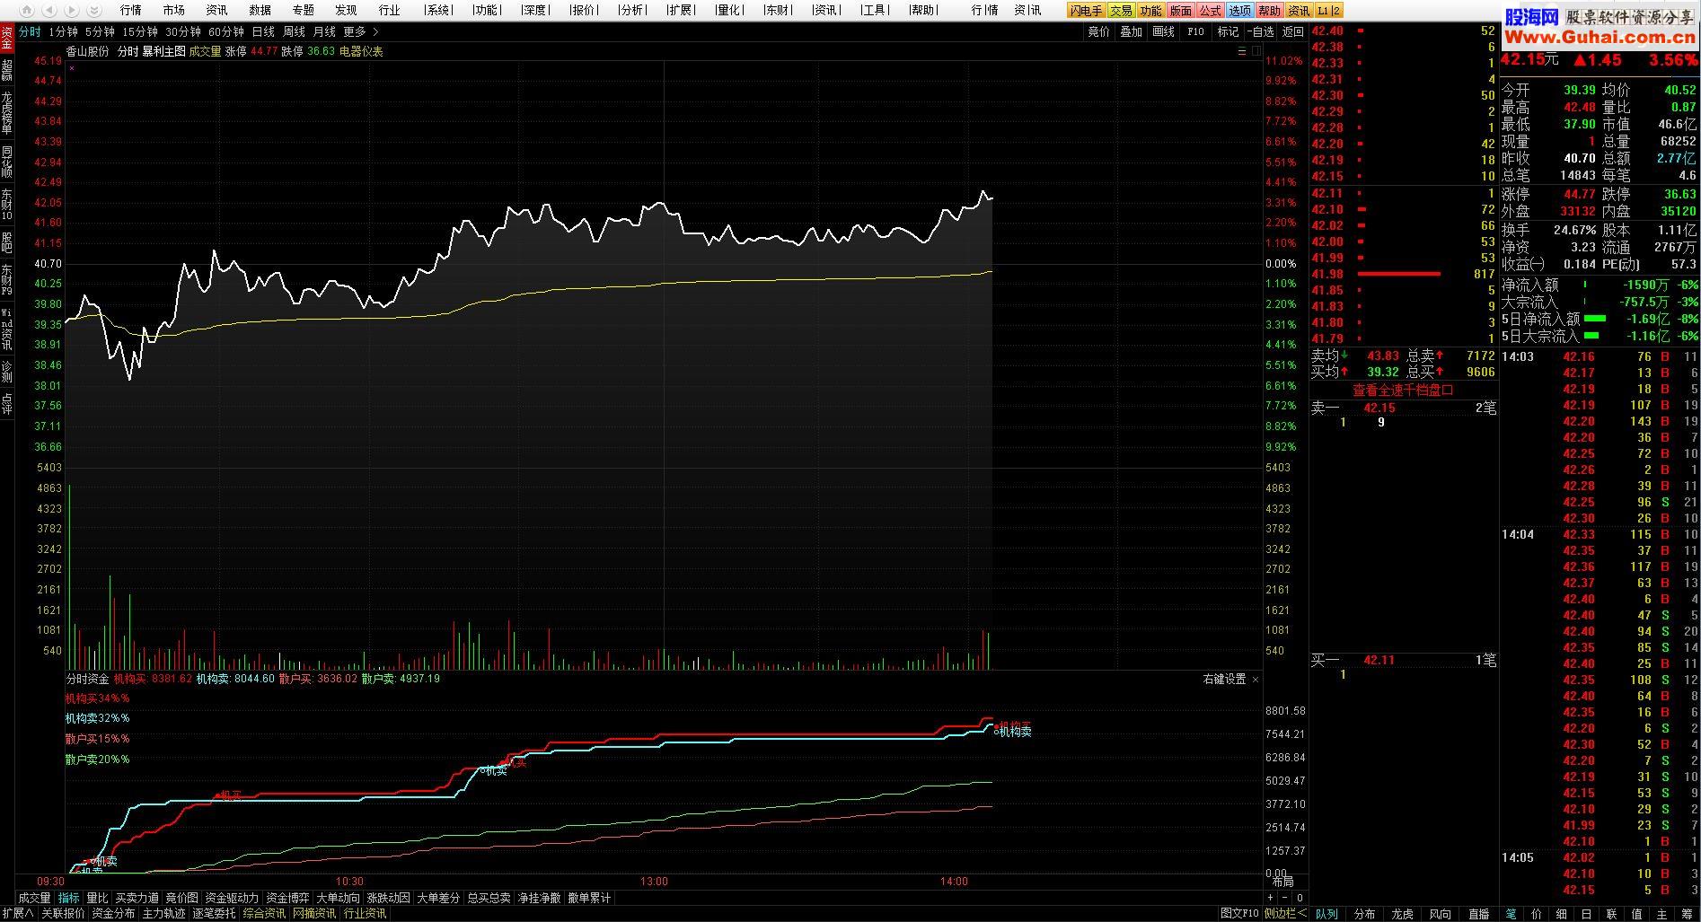Click the 返回 back button
This screenshot has height=922, width=1701.
tap(1293, 31)
